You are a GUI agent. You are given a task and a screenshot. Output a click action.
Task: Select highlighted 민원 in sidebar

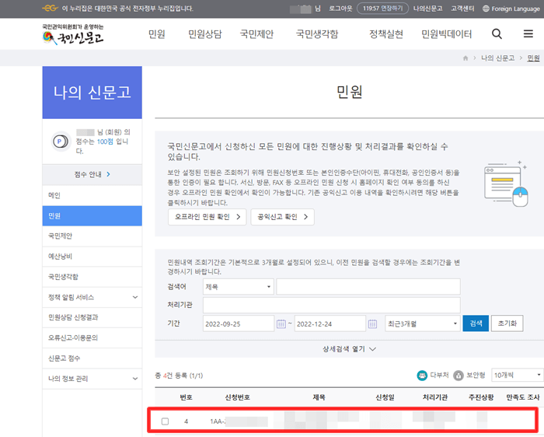[x=92, y=216]
